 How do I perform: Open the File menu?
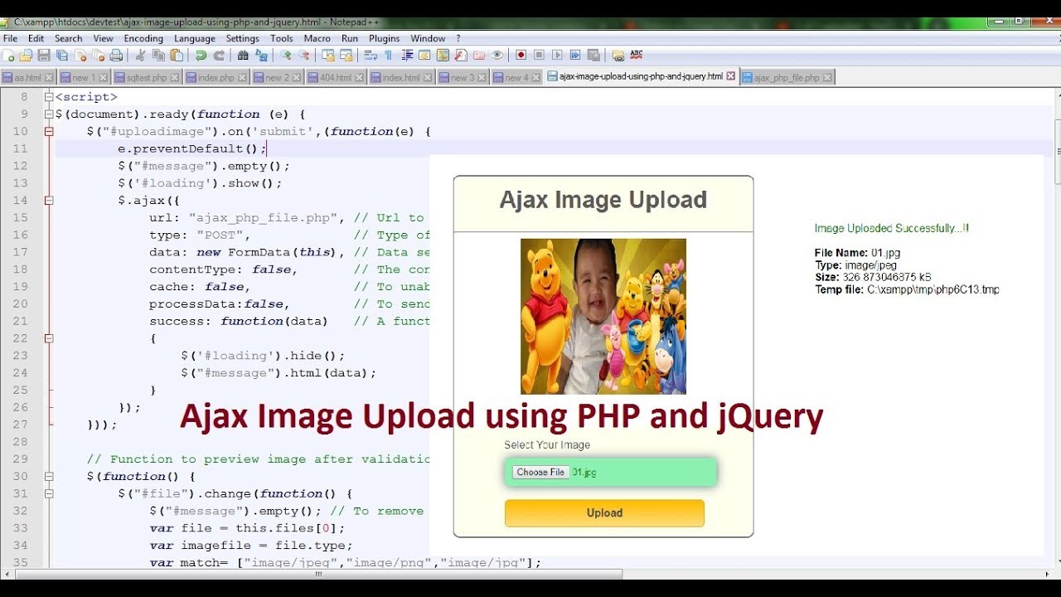(10, 38)
